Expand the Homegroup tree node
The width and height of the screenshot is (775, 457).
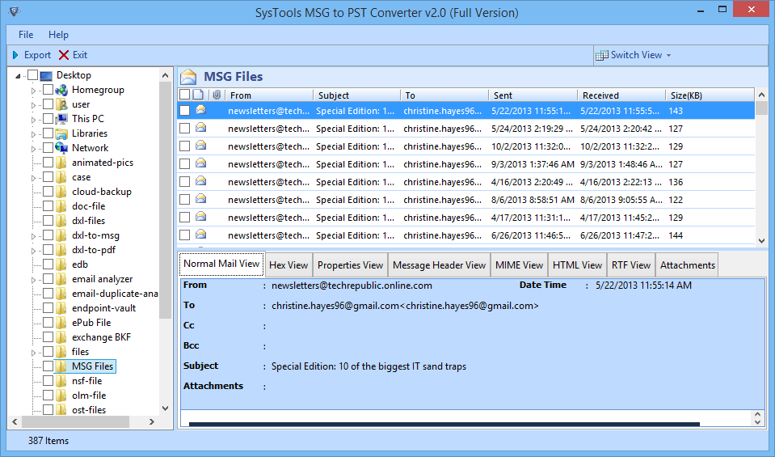(x=34, y=91)
